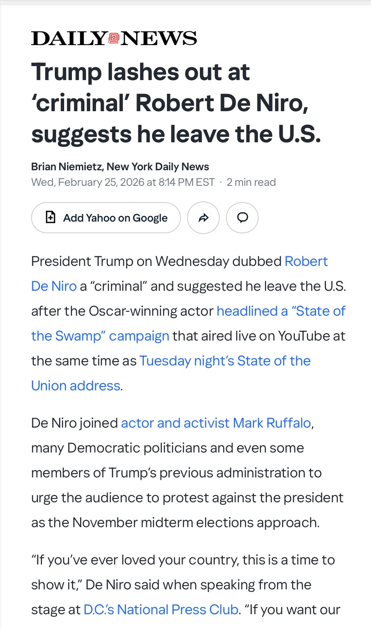The image size is (371, 629).
Task: Click the "If you've ever loved your country" quote
Action: [183, 560]
